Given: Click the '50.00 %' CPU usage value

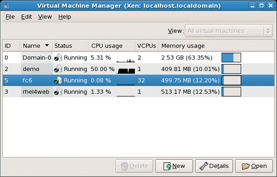Looking at the screenshot, I should tap(103, 69).
